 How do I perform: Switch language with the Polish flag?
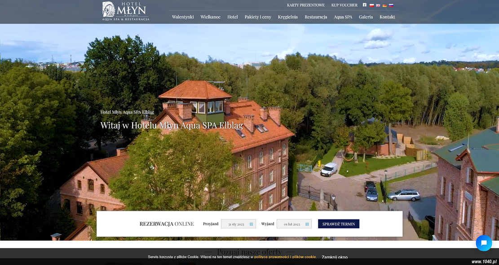(x=371, y=5)
